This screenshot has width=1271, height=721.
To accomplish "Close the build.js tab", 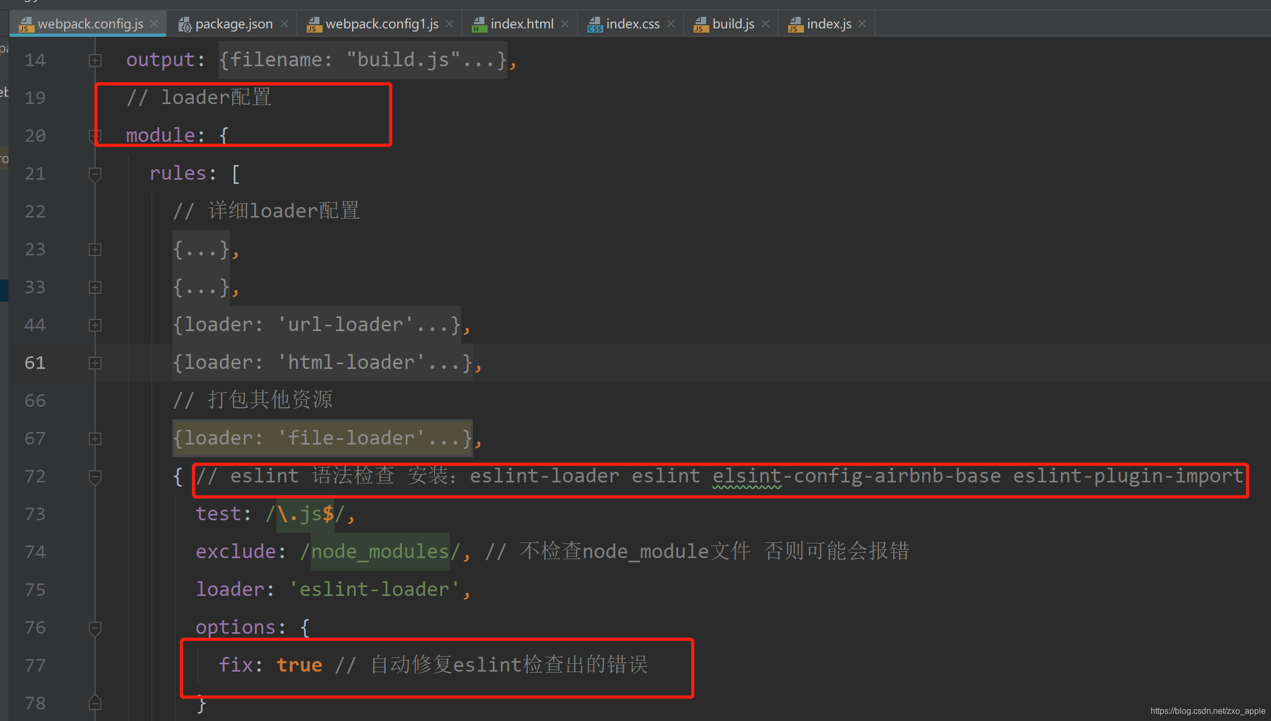I will click(x=766, y=24).
